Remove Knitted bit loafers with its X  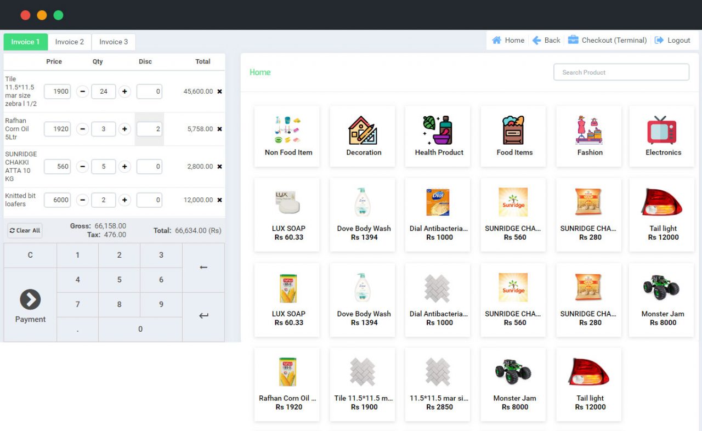click(x=219, y=200)
